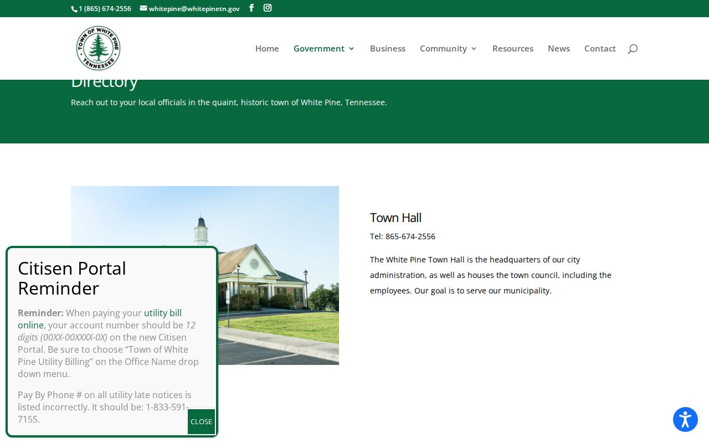The image size is (709, 443).
Task: Open the Business menu item
Action: (388, 49)
